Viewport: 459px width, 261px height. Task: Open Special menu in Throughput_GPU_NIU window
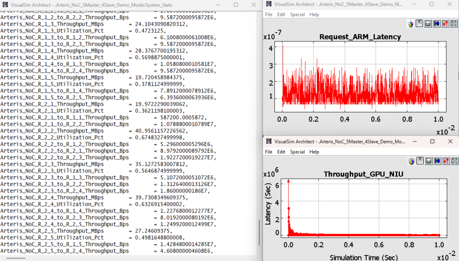click(x=297, y=152)
